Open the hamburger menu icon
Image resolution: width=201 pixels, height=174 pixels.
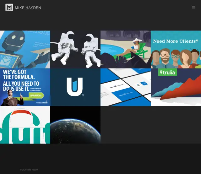click(193, 7)
